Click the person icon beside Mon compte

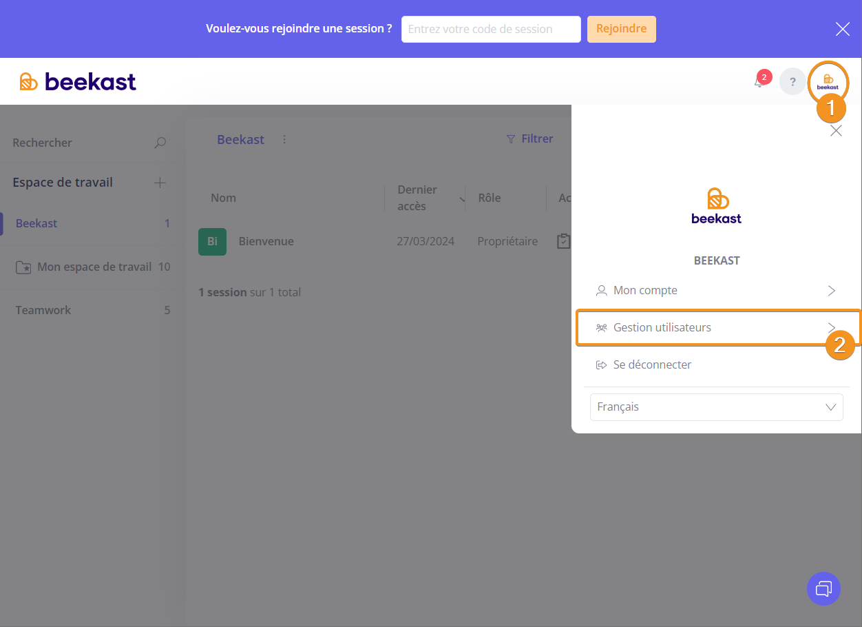pyautogui.click(x=601, y=291)
